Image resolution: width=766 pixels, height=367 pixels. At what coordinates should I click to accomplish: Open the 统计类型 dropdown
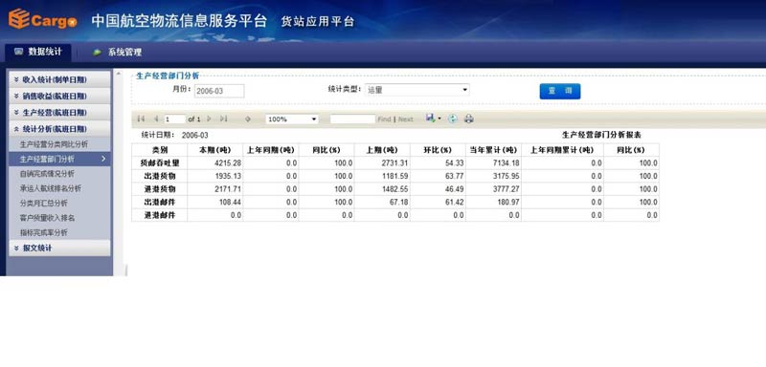417,90
